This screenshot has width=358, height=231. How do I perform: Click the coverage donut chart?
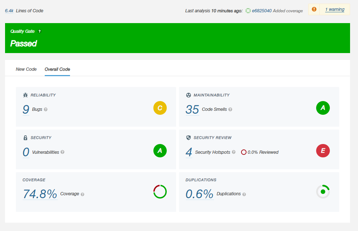coord(160,192)
